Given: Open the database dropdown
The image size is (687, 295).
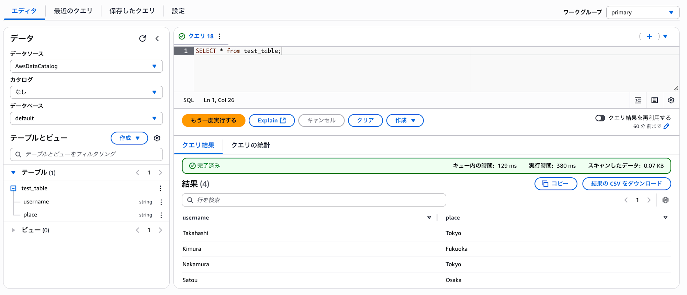Looking at the screenshot, I should (x=86, y=118).
